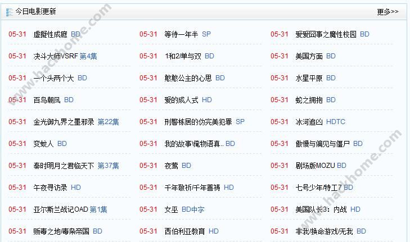Click 剧场版MOZU BD
The height and width of the screenshot is (242, 410).
tap(321, 166)
